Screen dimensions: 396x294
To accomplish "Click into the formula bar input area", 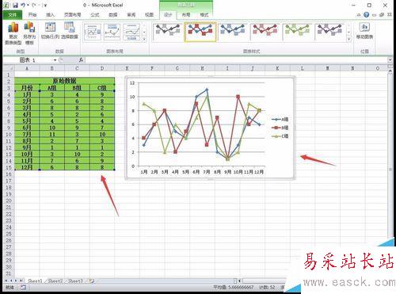I will coord(236,60).
